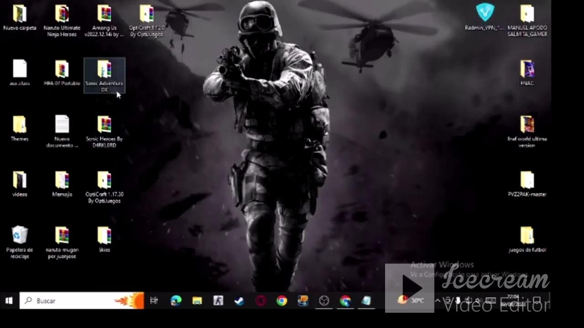
Task: Select OptiCraft 1.12.0 By OptiJuegos folder
Action: click(146, 20)
